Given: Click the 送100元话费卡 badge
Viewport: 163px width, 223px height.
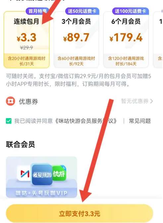Looking at the screenshot, I should click(x=130, y=11).
